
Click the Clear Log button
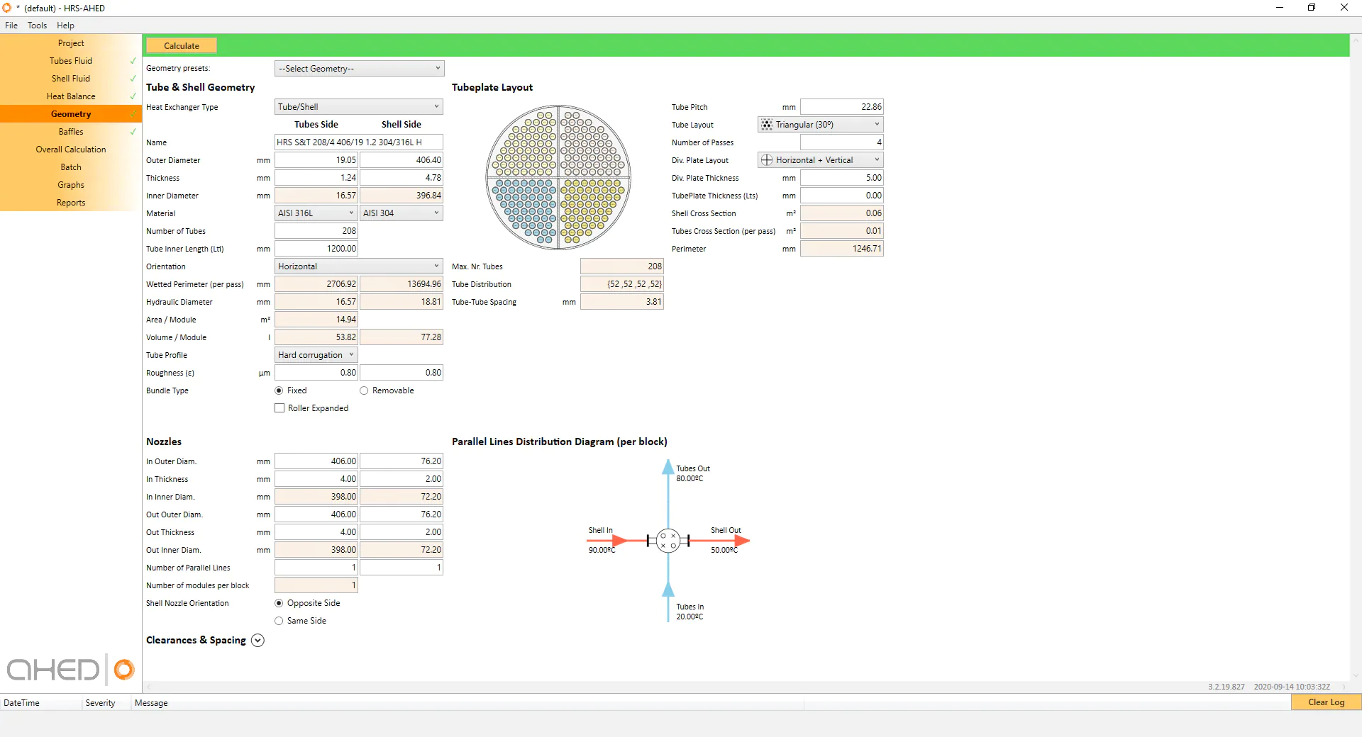1326,702
